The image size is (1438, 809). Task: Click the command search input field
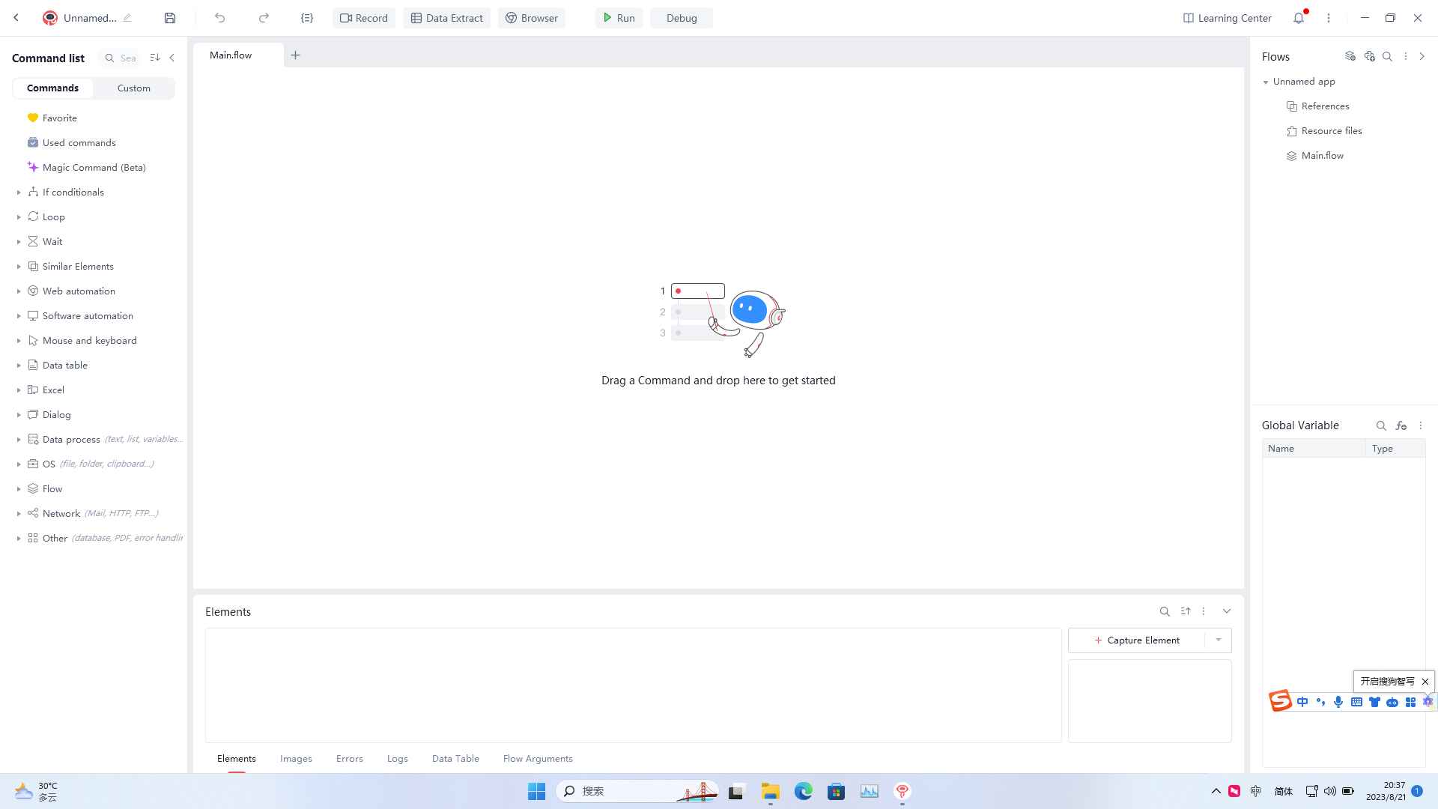(x=128, y=58)
